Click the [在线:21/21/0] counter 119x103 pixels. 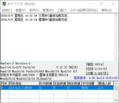click(x=96, y=69)
